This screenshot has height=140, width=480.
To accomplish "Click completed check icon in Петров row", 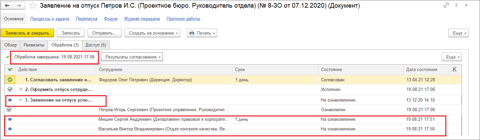I will [9, 109].
